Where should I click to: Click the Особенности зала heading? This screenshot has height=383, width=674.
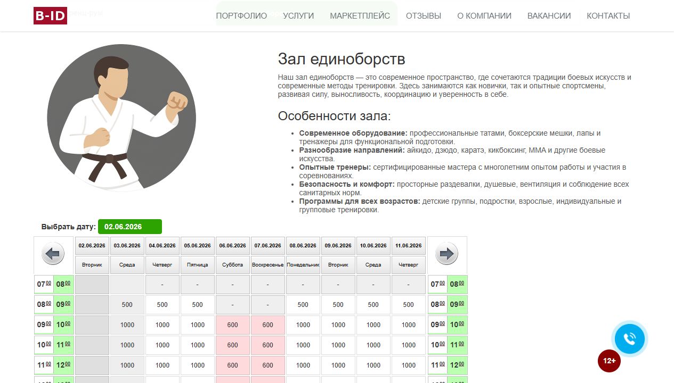coord(335,116)
